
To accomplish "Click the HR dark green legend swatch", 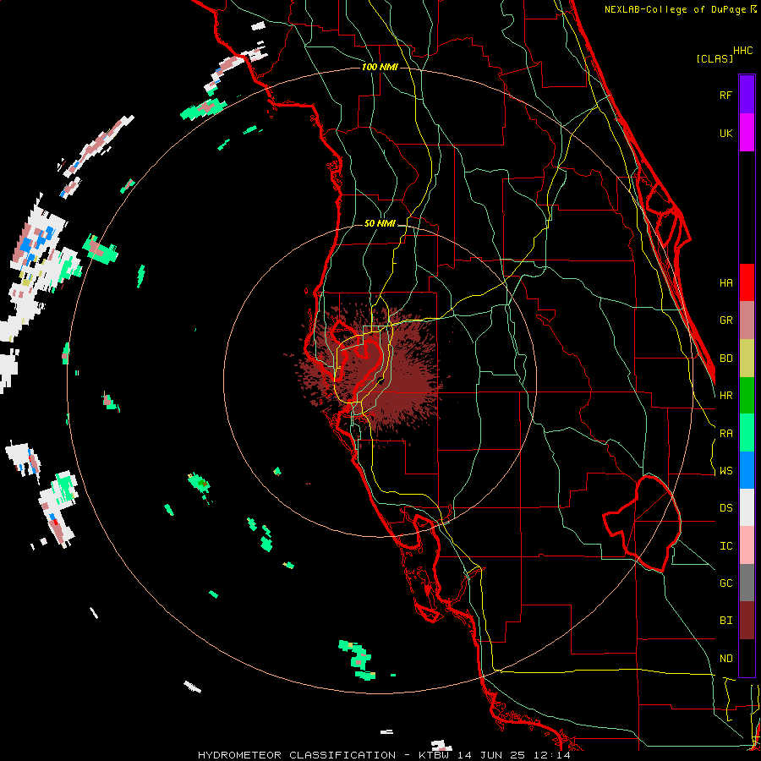I will (x=747, y=396).
